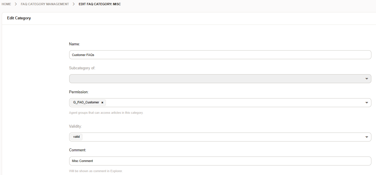
Task: Click chevron separator after HOME breadcrumb
Action: (x=16, y=4)
